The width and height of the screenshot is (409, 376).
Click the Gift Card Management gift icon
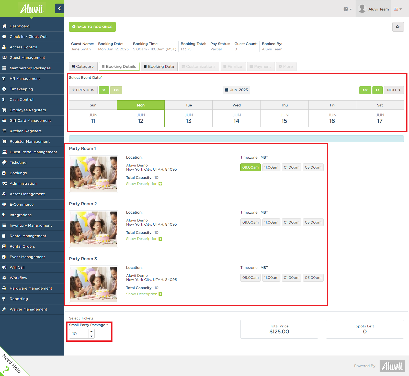(x=4, y=120)
